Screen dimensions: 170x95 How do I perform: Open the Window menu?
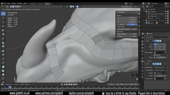(20, 3)
